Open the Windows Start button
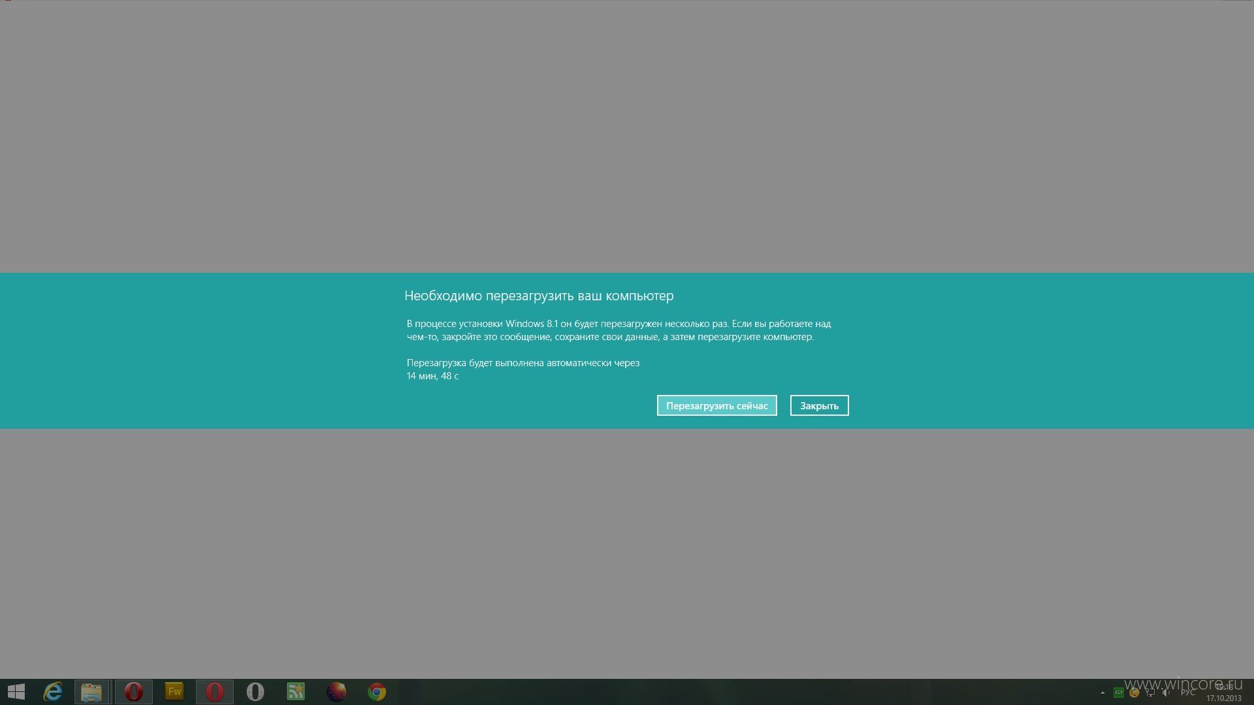Screen dimensions: 1254x705 coord(16,692)
